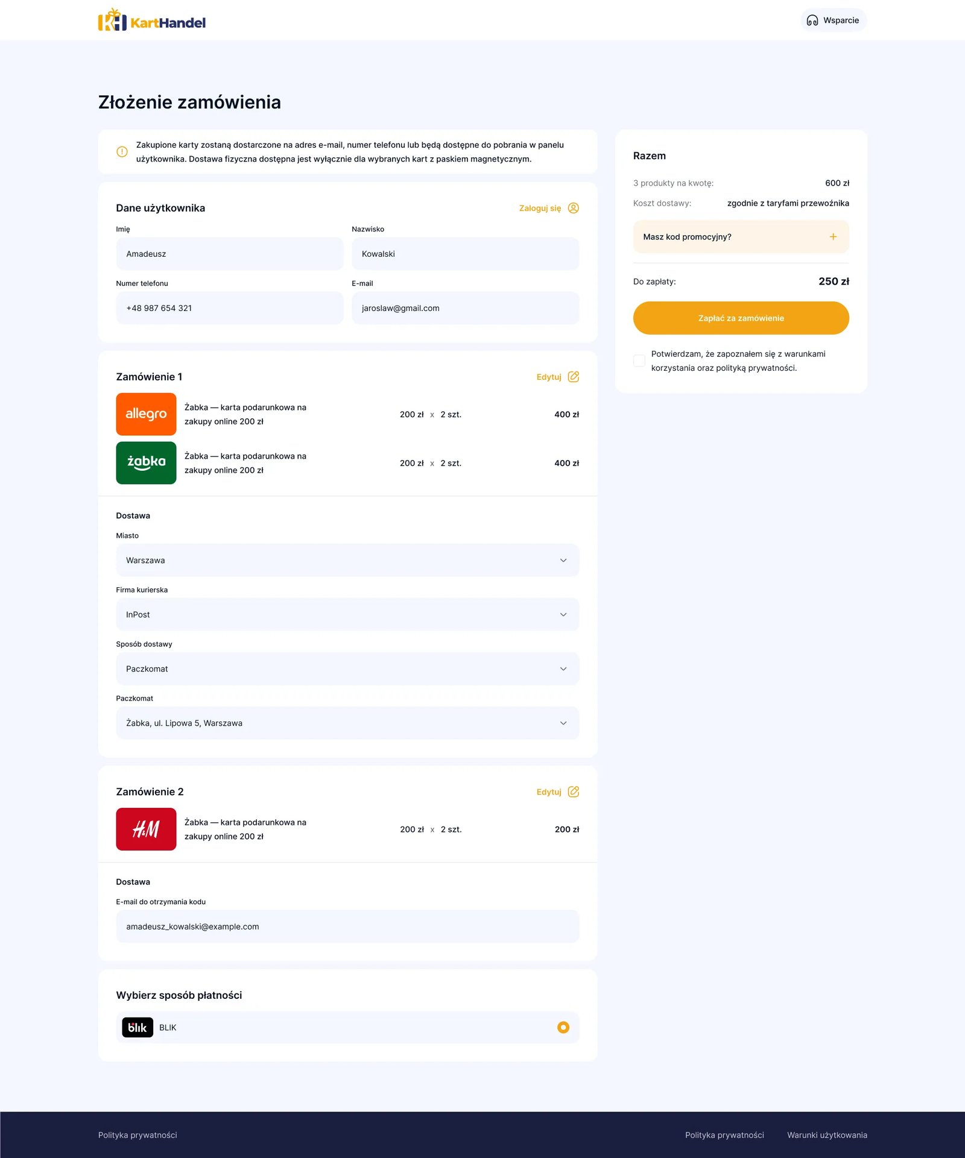Image resolution: width=965 pixels, height=1158 pixels.
Task: Click the E-mail do otrzymania kodu field
Action: pos(347,927)
